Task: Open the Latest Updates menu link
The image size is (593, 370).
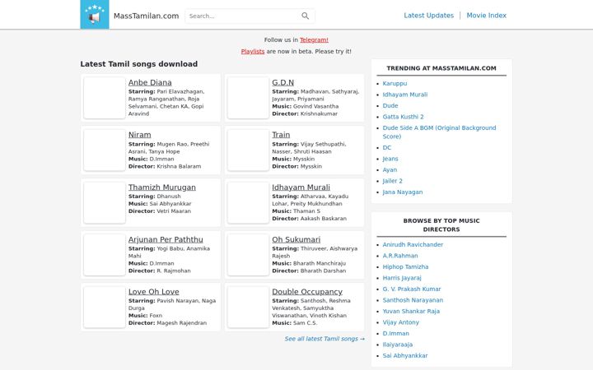Action: click(x=428, y=16)
